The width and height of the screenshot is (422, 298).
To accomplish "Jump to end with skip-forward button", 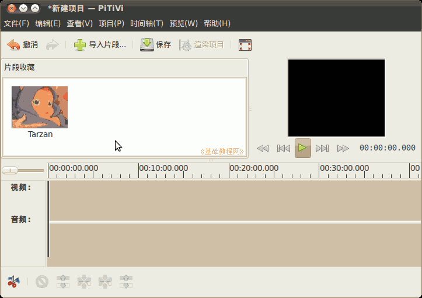I will tap(322, 148).
